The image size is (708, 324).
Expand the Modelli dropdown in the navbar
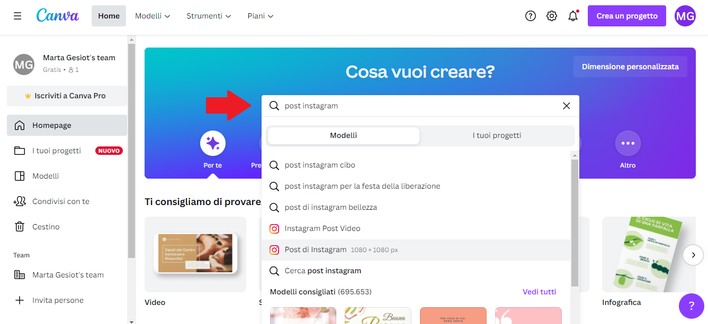pos(153,15)
